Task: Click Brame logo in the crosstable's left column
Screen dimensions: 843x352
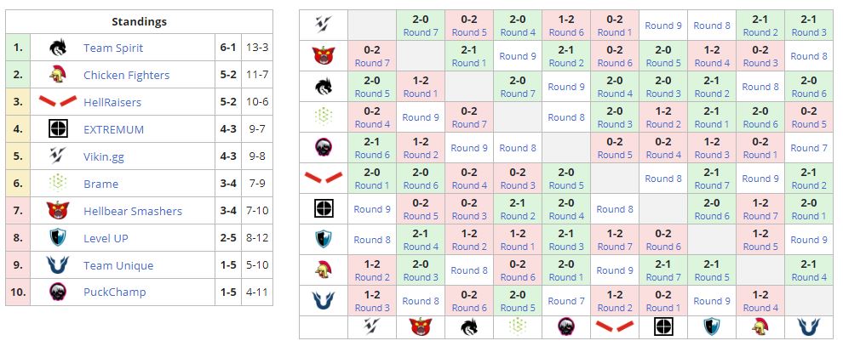Action: (324, 117)
